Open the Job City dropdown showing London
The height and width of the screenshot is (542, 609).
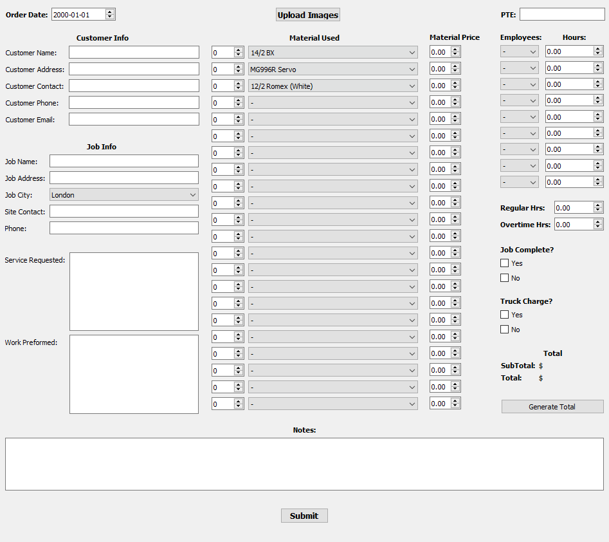pos(124,194)
